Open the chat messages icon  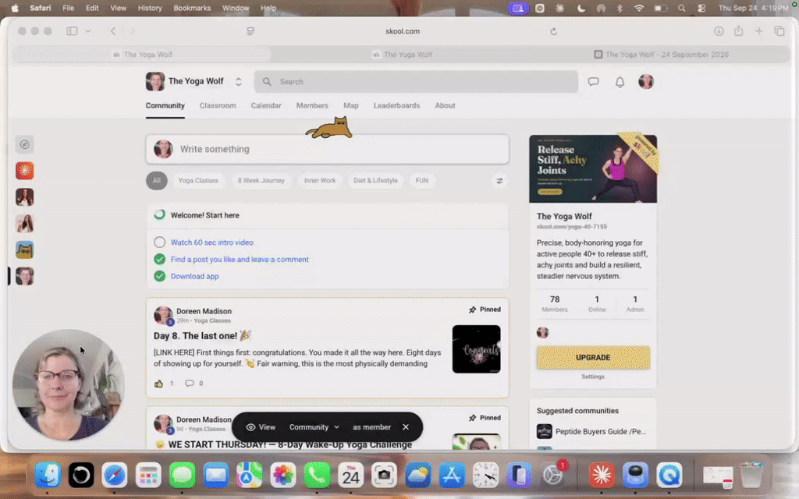click(x=593, y=81)
